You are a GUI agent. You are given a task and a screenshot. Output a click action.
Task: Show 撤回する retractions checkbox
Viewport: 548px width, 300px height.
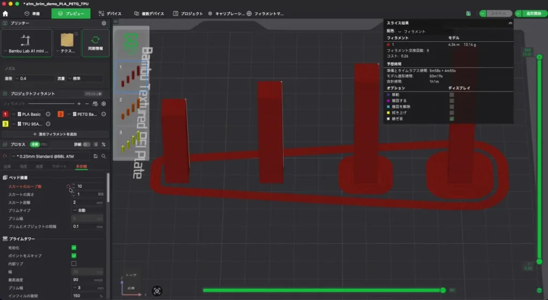[x=452, y=101]
